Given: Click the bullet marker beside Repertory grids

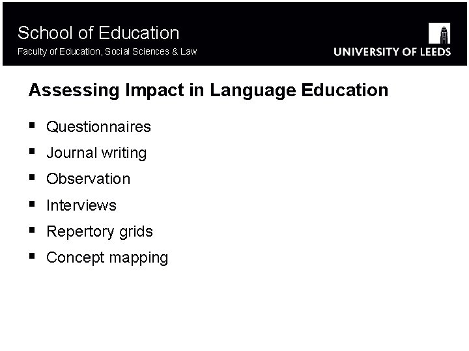Looking at the screenshot, I should click(32, 231).
